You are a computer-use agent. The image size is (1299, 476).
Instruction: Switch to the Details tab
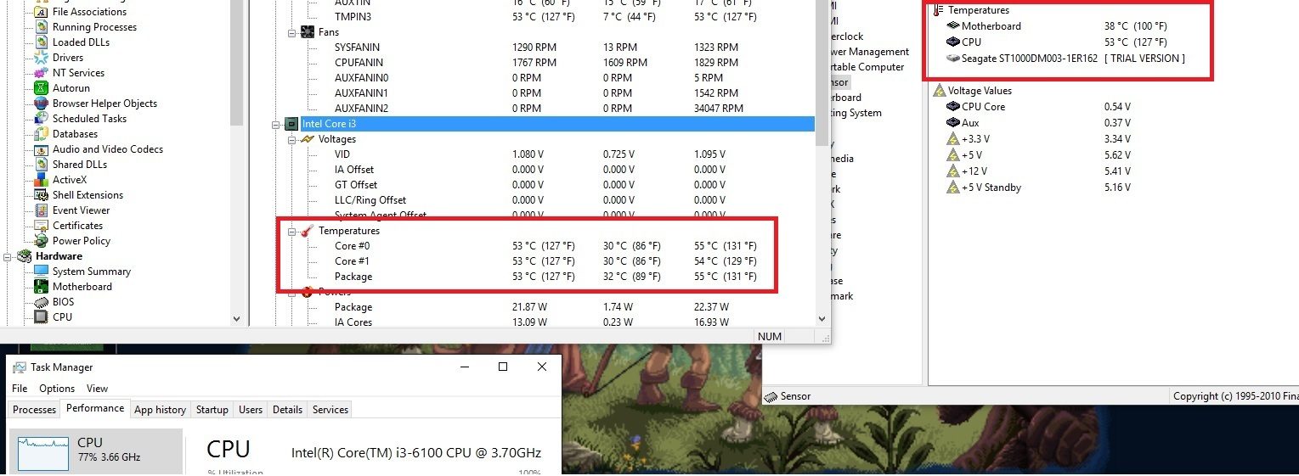(x=287, y=410)
